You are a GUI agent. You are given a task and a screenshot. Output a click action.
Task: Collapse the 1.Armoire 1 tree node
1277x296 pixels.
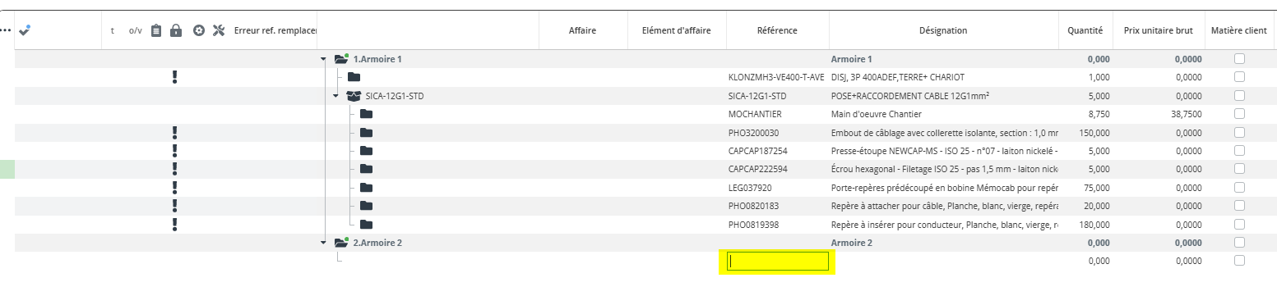click(x=324, y=59)
